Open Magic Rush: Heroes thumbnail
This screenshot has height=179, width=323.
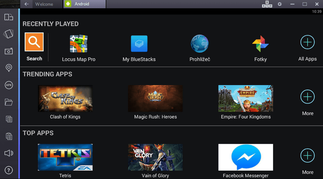pyautogui.click(x=155, y=98)
